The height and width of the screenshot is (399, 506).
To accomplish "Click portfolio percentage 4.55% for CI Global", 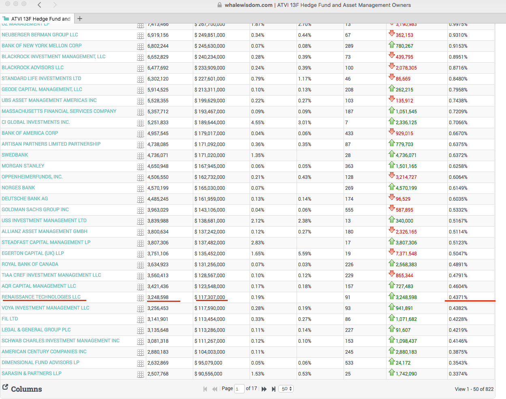I will (258, 123).
